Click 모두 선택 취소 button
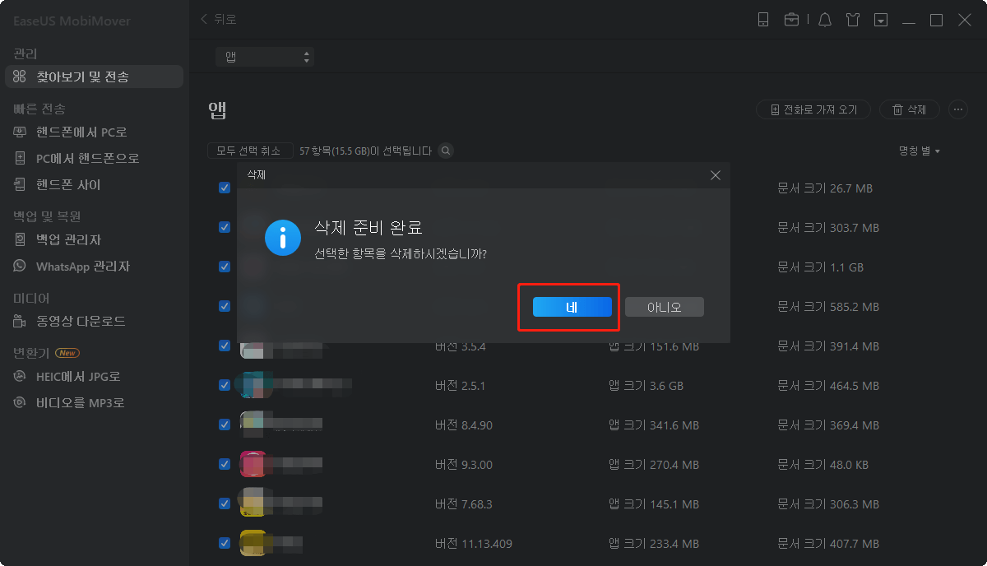This screenshot has height=566, width=987. click(250, 151)
